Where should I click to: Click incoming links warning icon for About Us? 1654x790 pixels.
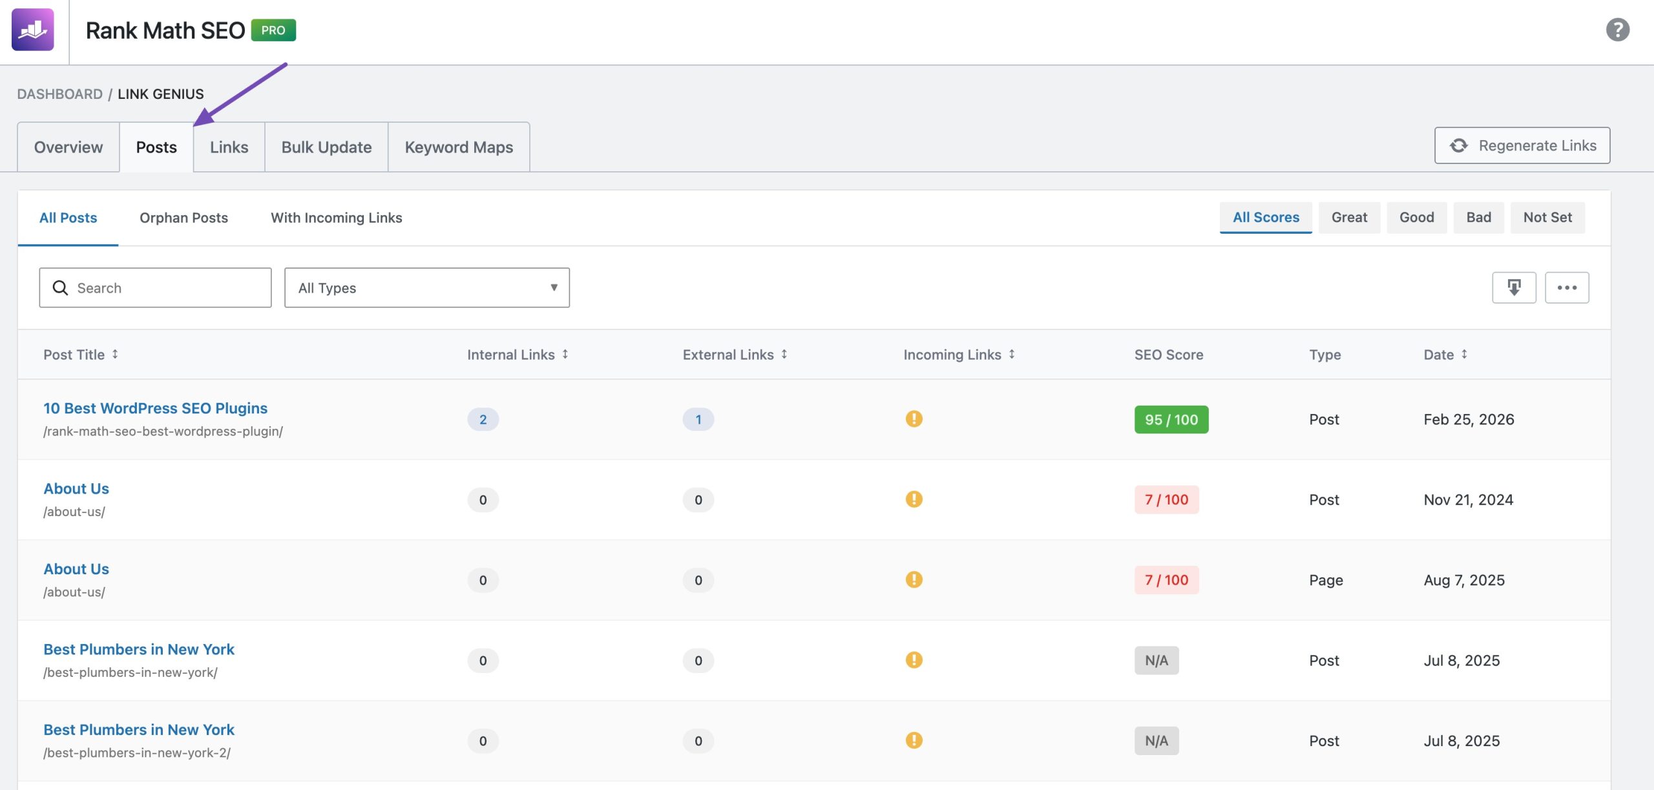(914, 499)
